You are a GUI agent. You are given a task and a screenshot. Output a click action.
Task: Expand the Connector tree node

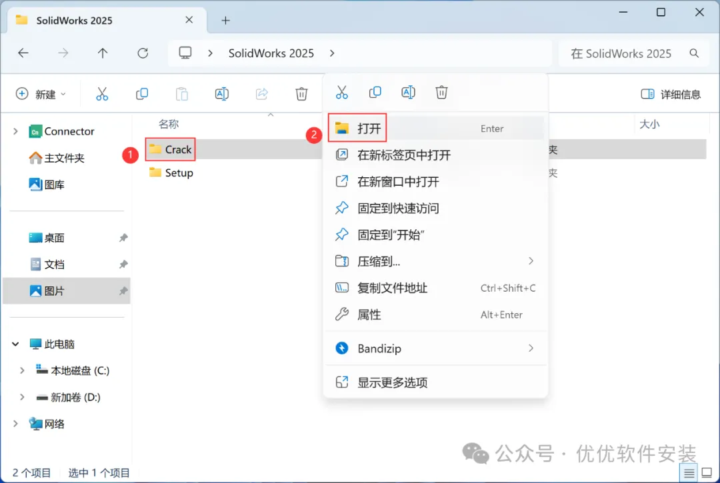click(x=15, y=131)
